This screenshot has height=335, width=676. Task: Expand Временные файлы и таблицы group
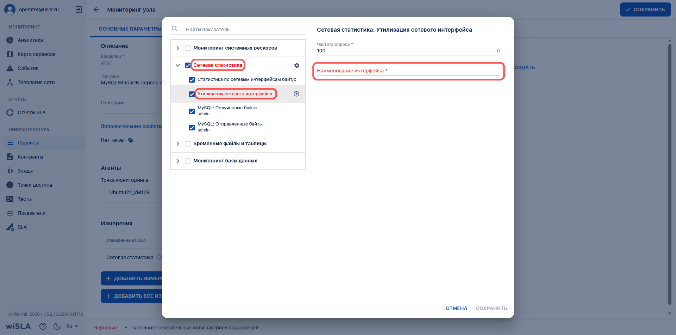coord(178,144)
